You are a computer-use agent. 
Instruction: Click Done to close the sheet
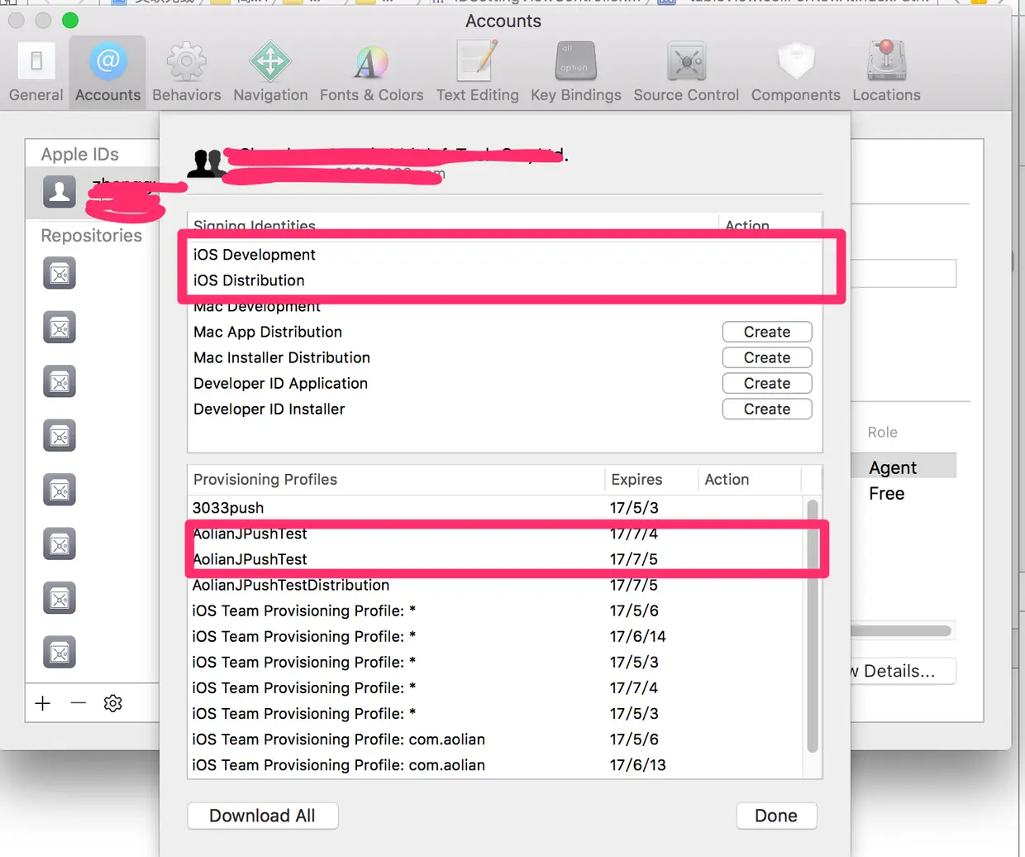coord(776,816)
